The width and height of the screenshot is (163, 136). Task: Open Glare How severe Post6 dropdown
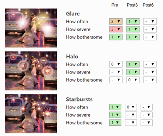point(150,29)
